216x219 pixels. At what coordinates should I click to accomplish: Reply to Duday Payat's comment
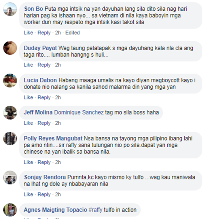click(44, 65)
